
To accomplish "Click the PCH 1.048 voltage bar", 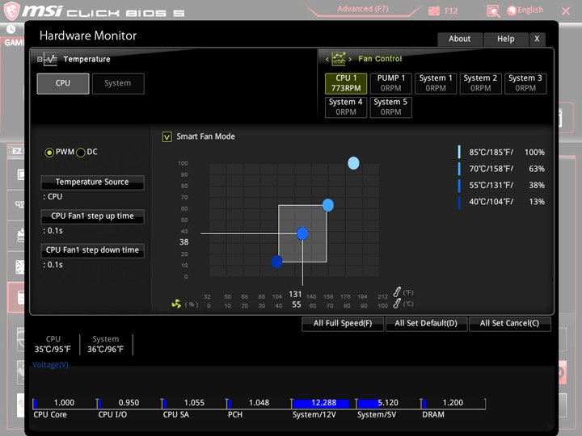I will tap(259, 404).
